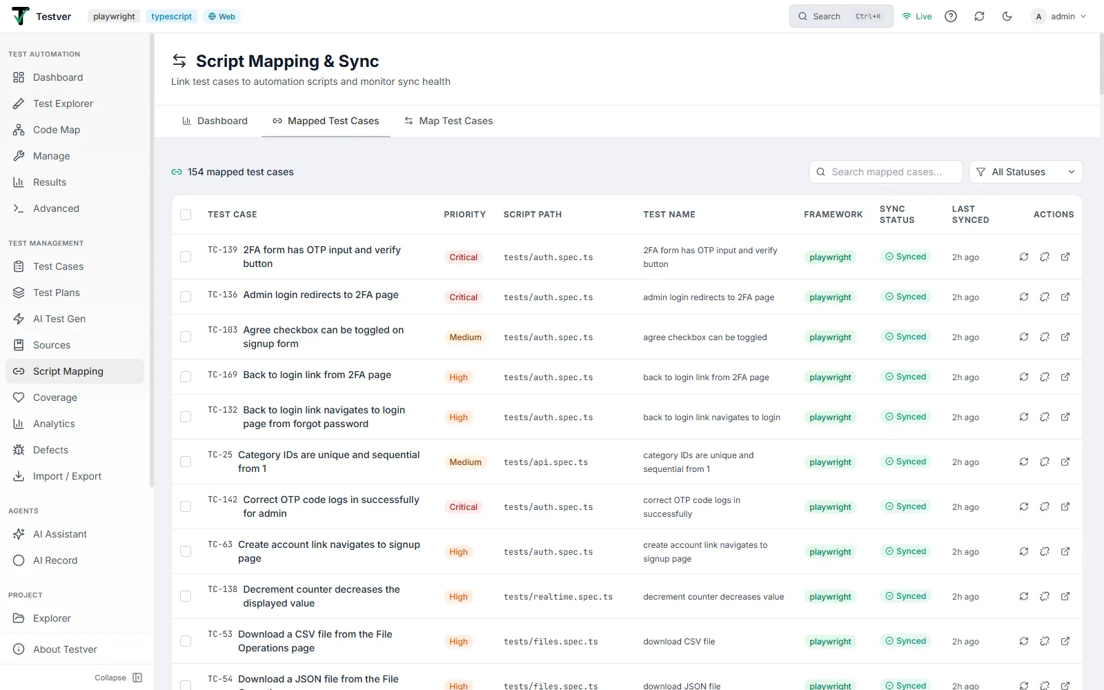Switch to Mapped Test Cases tab
Viewport: 1104px width, 690px height.
click(x=326, y=121)
